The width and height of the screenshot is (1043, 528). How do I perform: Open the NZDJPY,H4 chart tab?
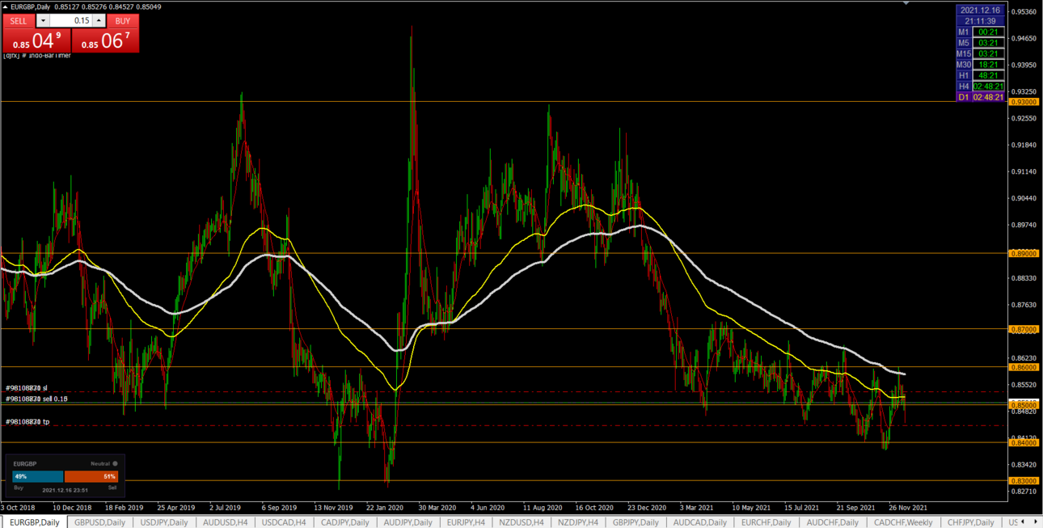coord(578,522)
